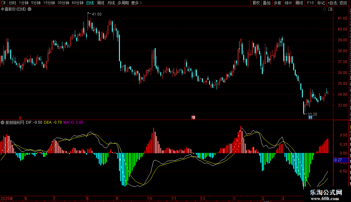Toggle the side panel icon in chart header
The image size is (351, 202).
[330, 9]
